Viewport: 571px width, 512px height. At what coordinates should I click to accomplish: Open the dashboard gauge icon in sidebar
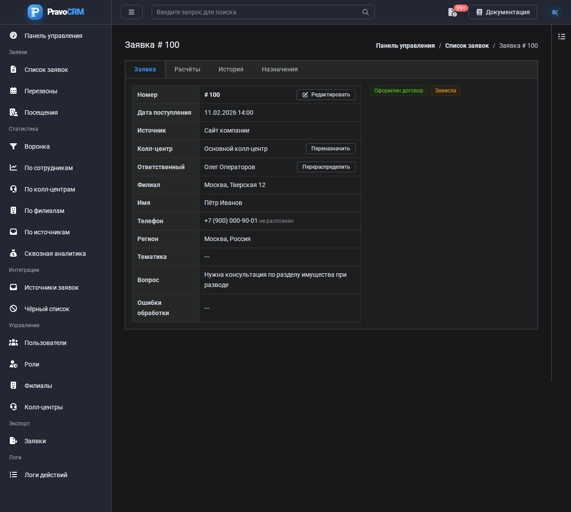coord(13,36)
